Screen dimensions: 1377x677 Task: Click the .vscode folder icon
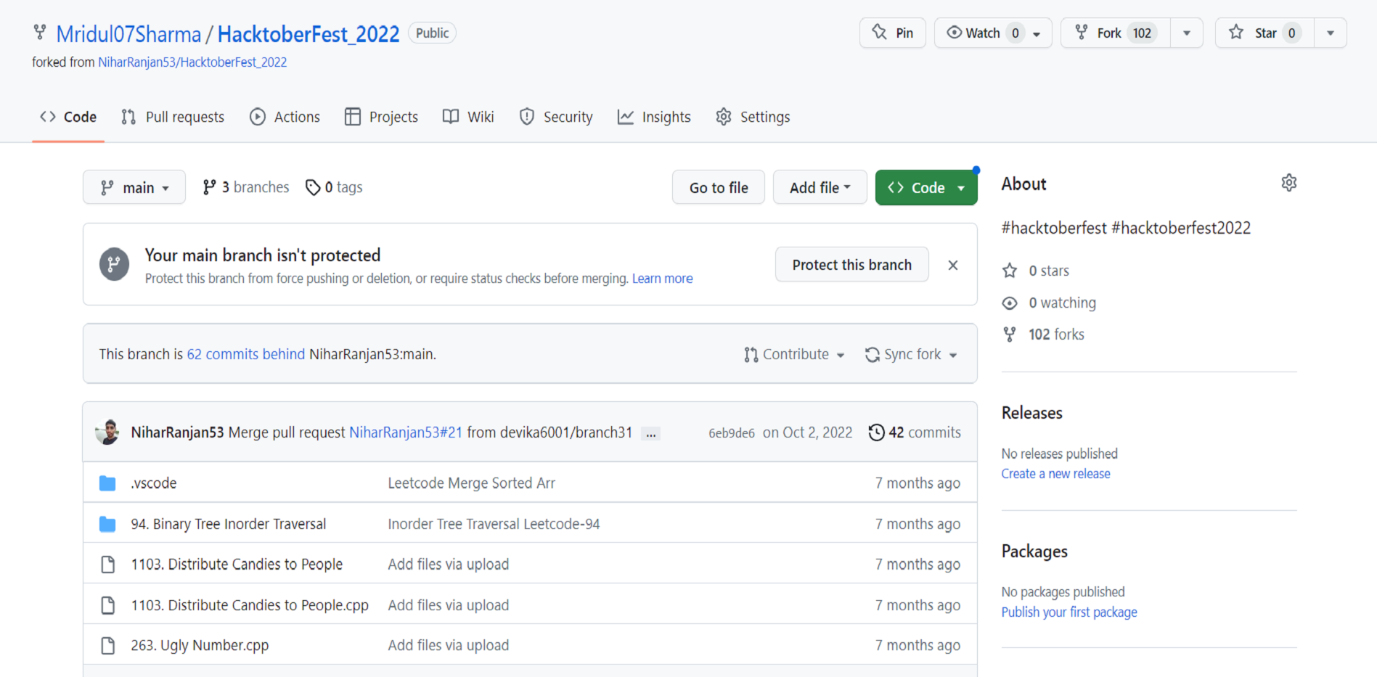coord(107,483)
